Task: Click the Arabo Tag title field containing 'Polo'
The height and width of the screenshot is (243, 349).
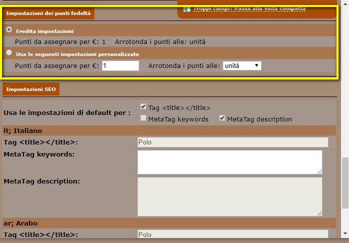Action: 233,234
